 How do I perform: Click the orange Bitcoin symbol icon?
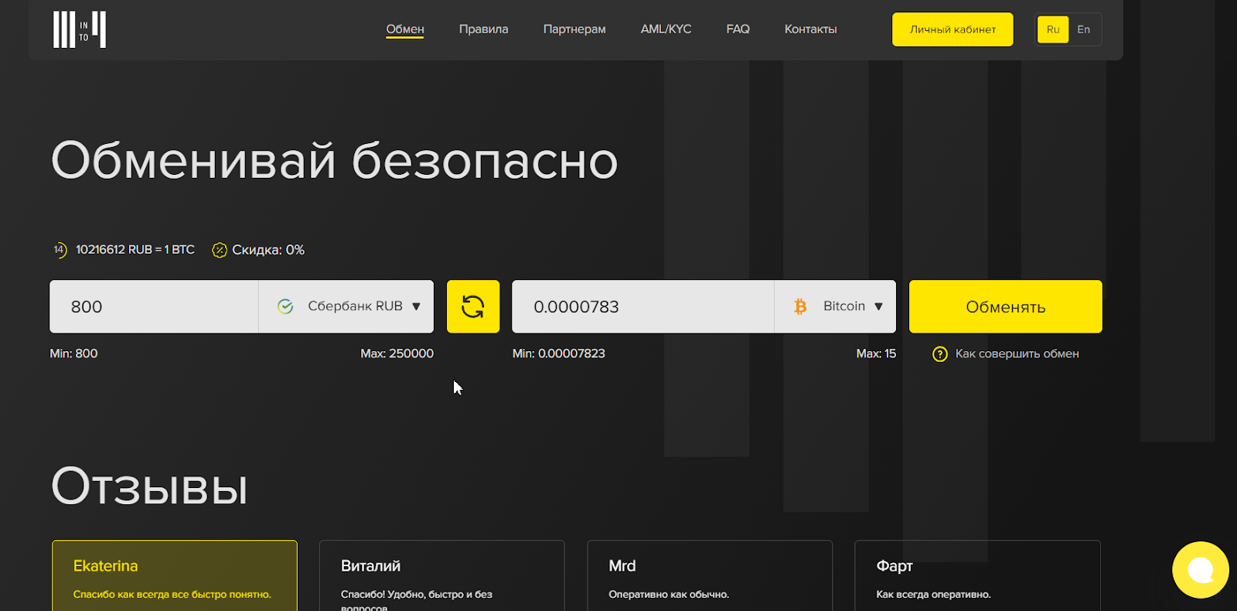tap(800, 306)
